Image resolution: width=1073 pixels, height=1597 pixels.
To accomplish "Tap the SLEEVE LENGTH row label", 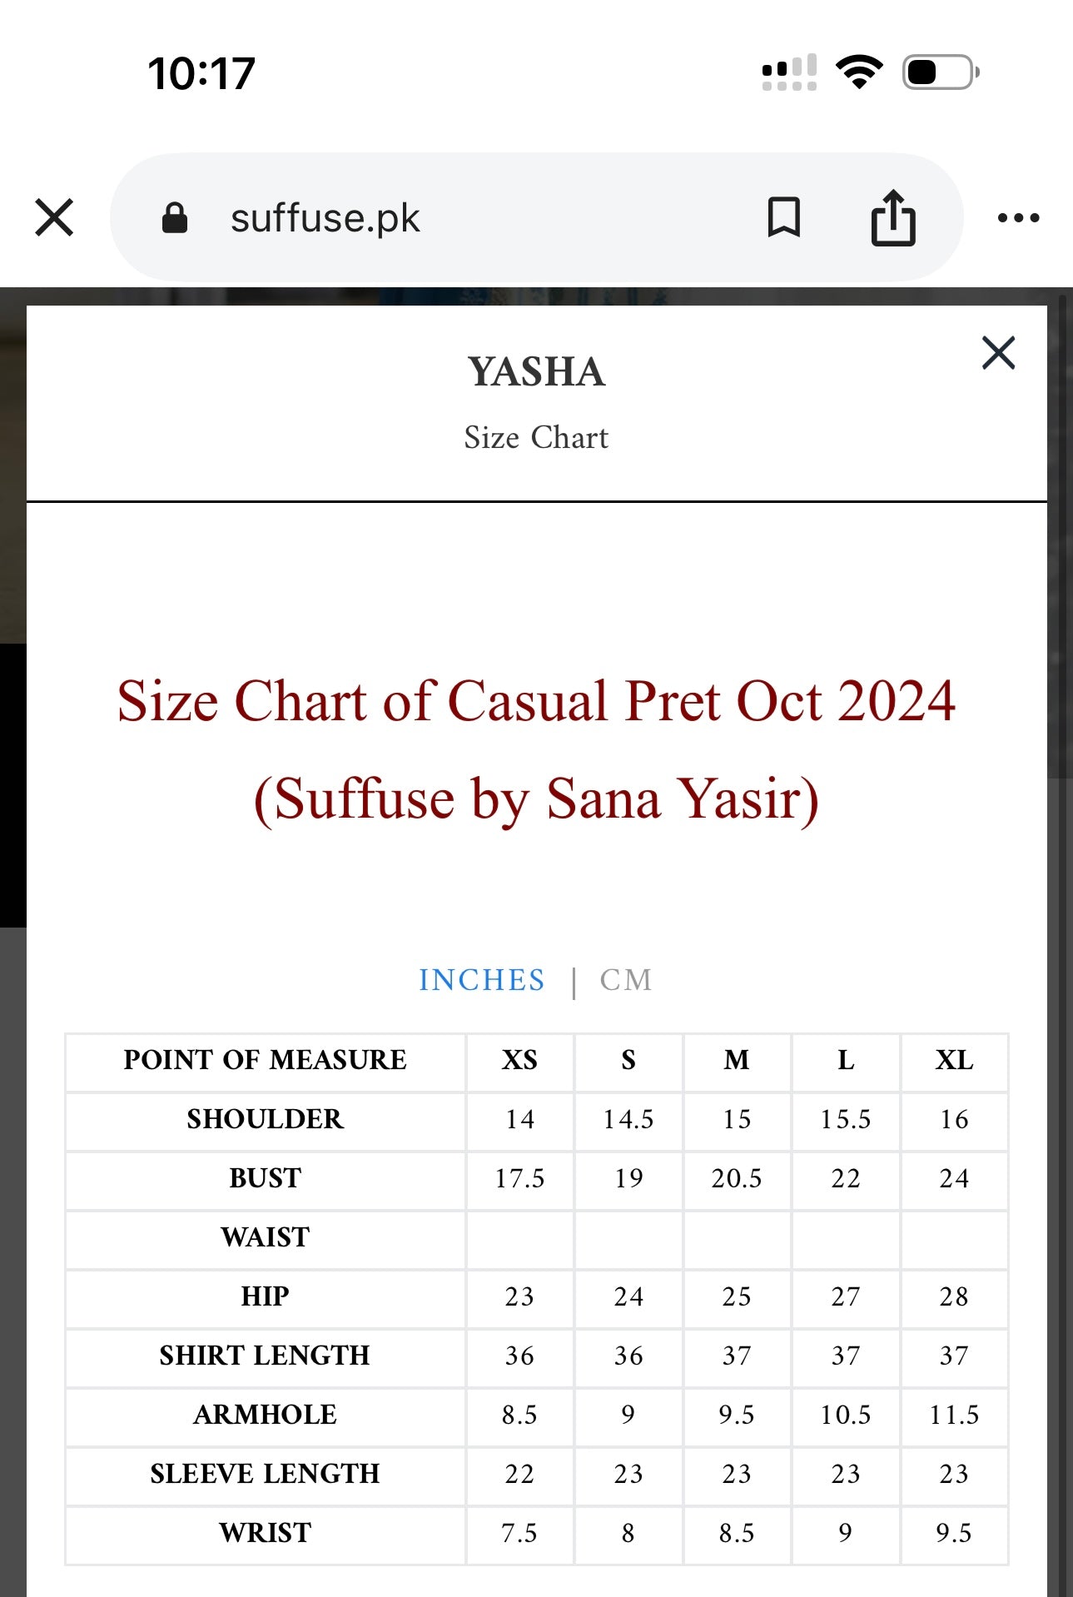I will click(x=265, y=1474).
